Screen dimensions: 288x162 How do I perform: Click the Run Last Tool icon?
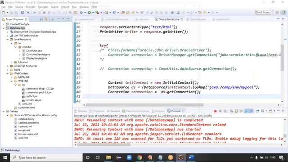(97, 12)
